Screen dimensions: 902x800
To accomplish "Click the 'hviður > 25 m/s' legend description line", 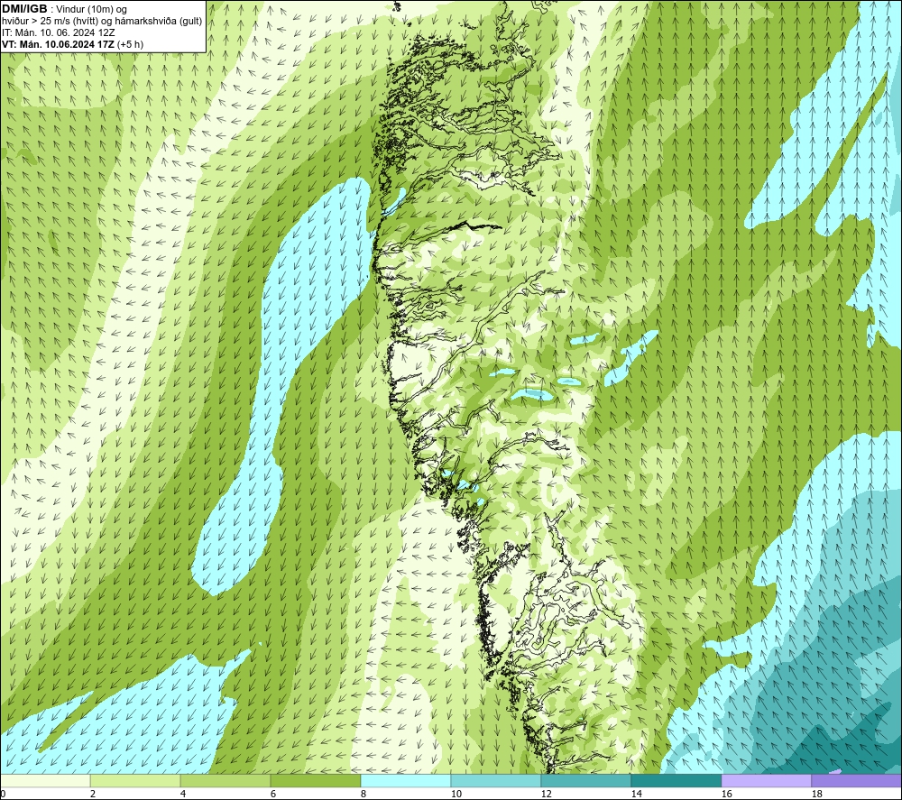I will (x=102, y=22).
